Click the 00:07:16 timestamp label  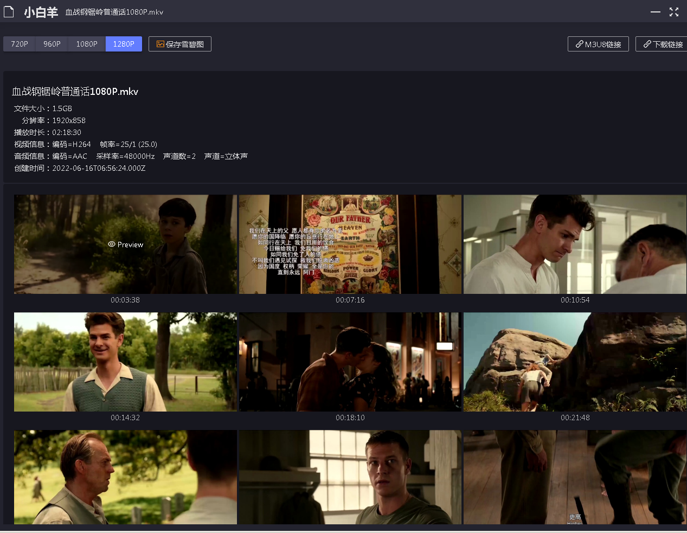tap(350, 300)
